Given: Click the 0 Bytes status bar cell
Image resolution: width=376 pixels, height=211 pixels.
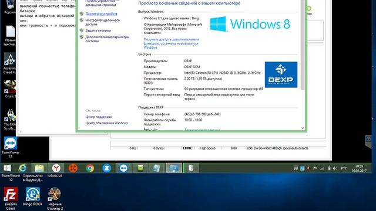Looking at the screenshot, I should tap(158, 148).
